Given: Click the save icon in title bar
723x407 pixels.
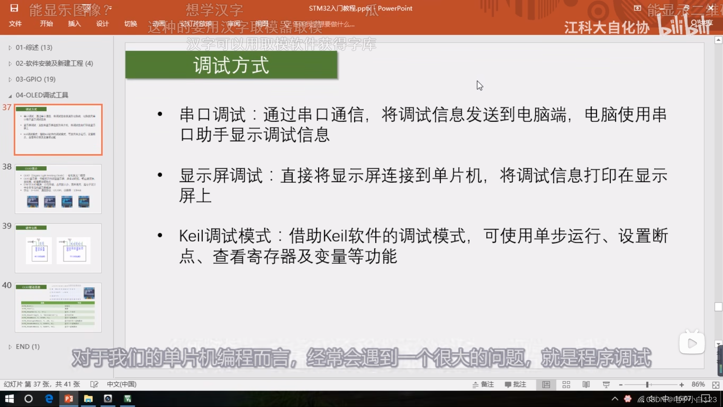Looking at the screenshot, I should coord(14,8).
